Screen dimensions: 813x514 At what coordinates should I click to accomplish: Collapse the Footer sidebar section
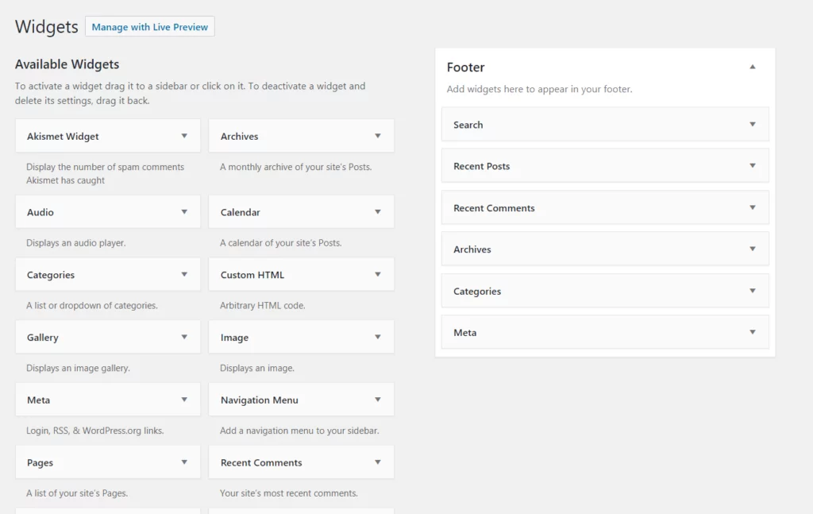pyautogui.click(x=752, y=68)
